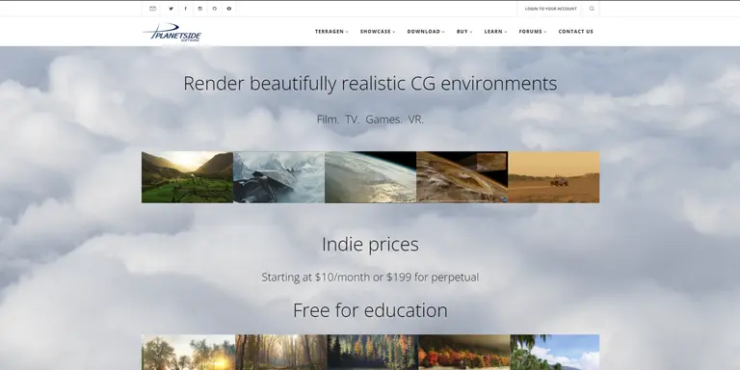
Task: Click 'Starting at $10/month or $199 for perpetual'
Action: click(x=370, y=277)
